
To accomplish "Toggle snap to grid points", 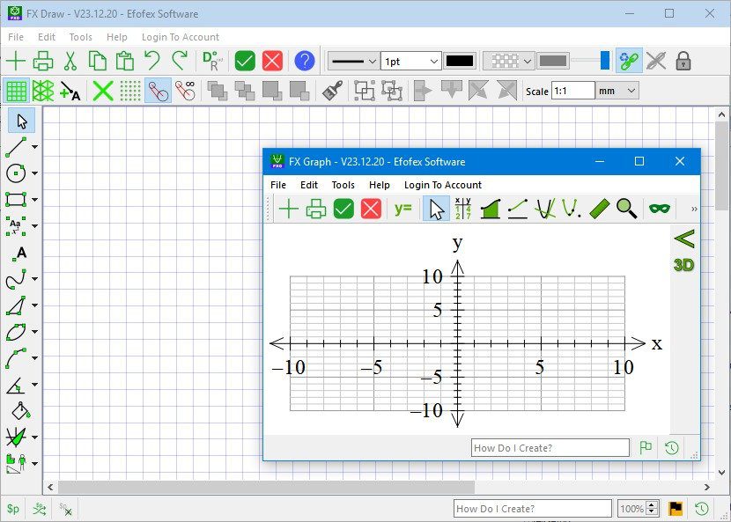I will click(129, 90).
